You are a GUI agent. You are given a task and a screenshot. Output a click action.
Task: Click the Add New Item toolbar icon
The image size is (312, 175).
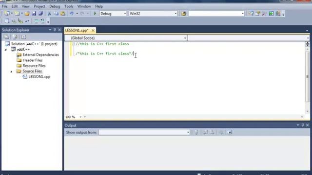tap(17, 14)
